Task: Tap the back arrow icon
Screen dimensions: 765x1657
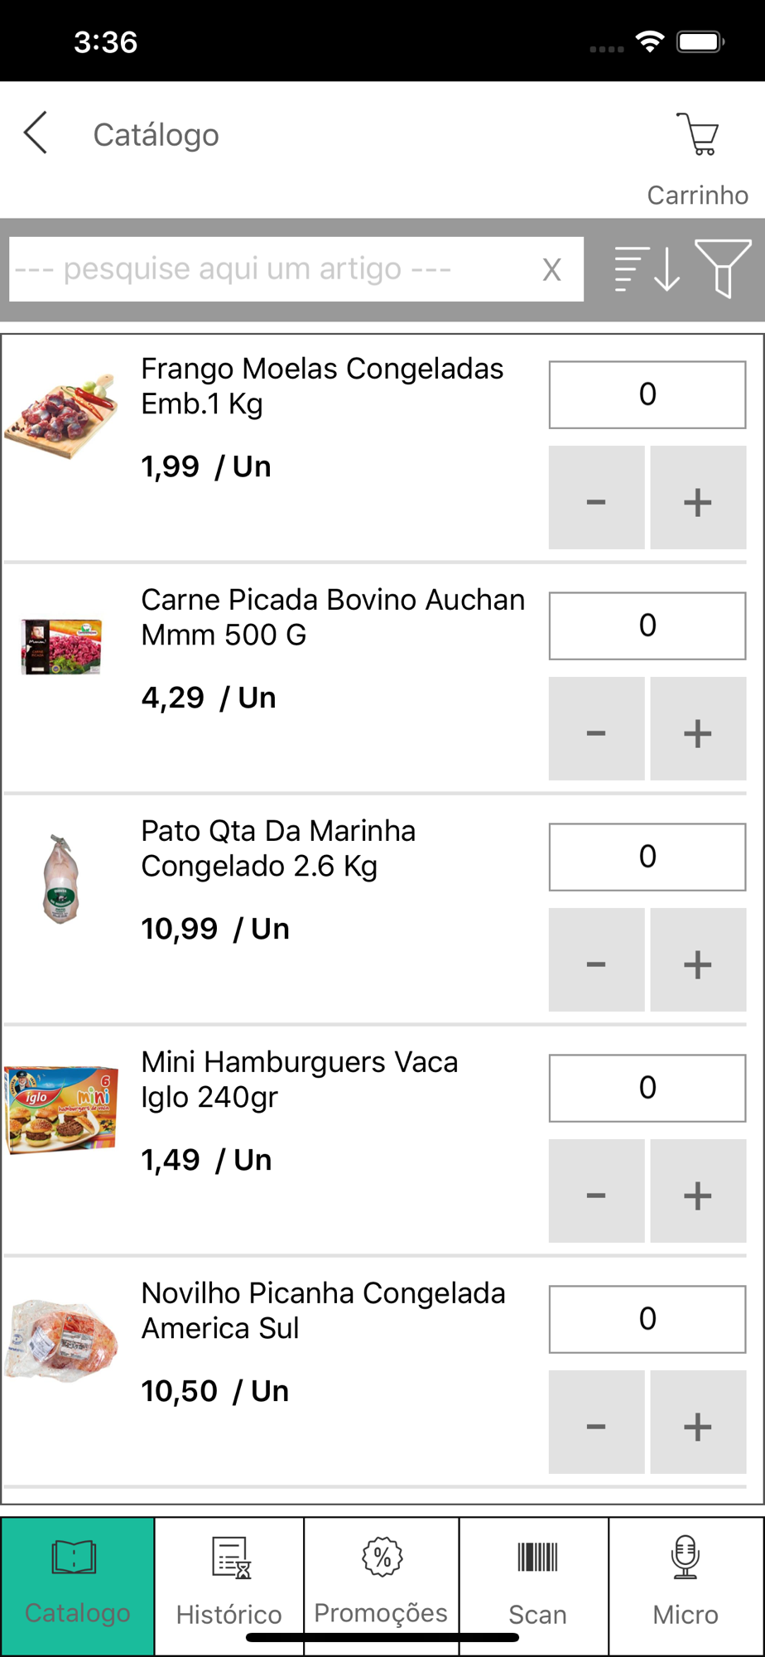Action: pos(36,133)
